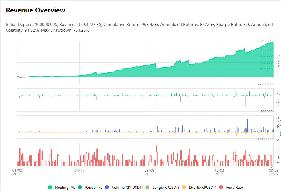Image resolution: width=281 pixels, height=191 pixels.
Task: Click the Revenue Overview heading
Action: pyautogui.click(x=36, y=10)
